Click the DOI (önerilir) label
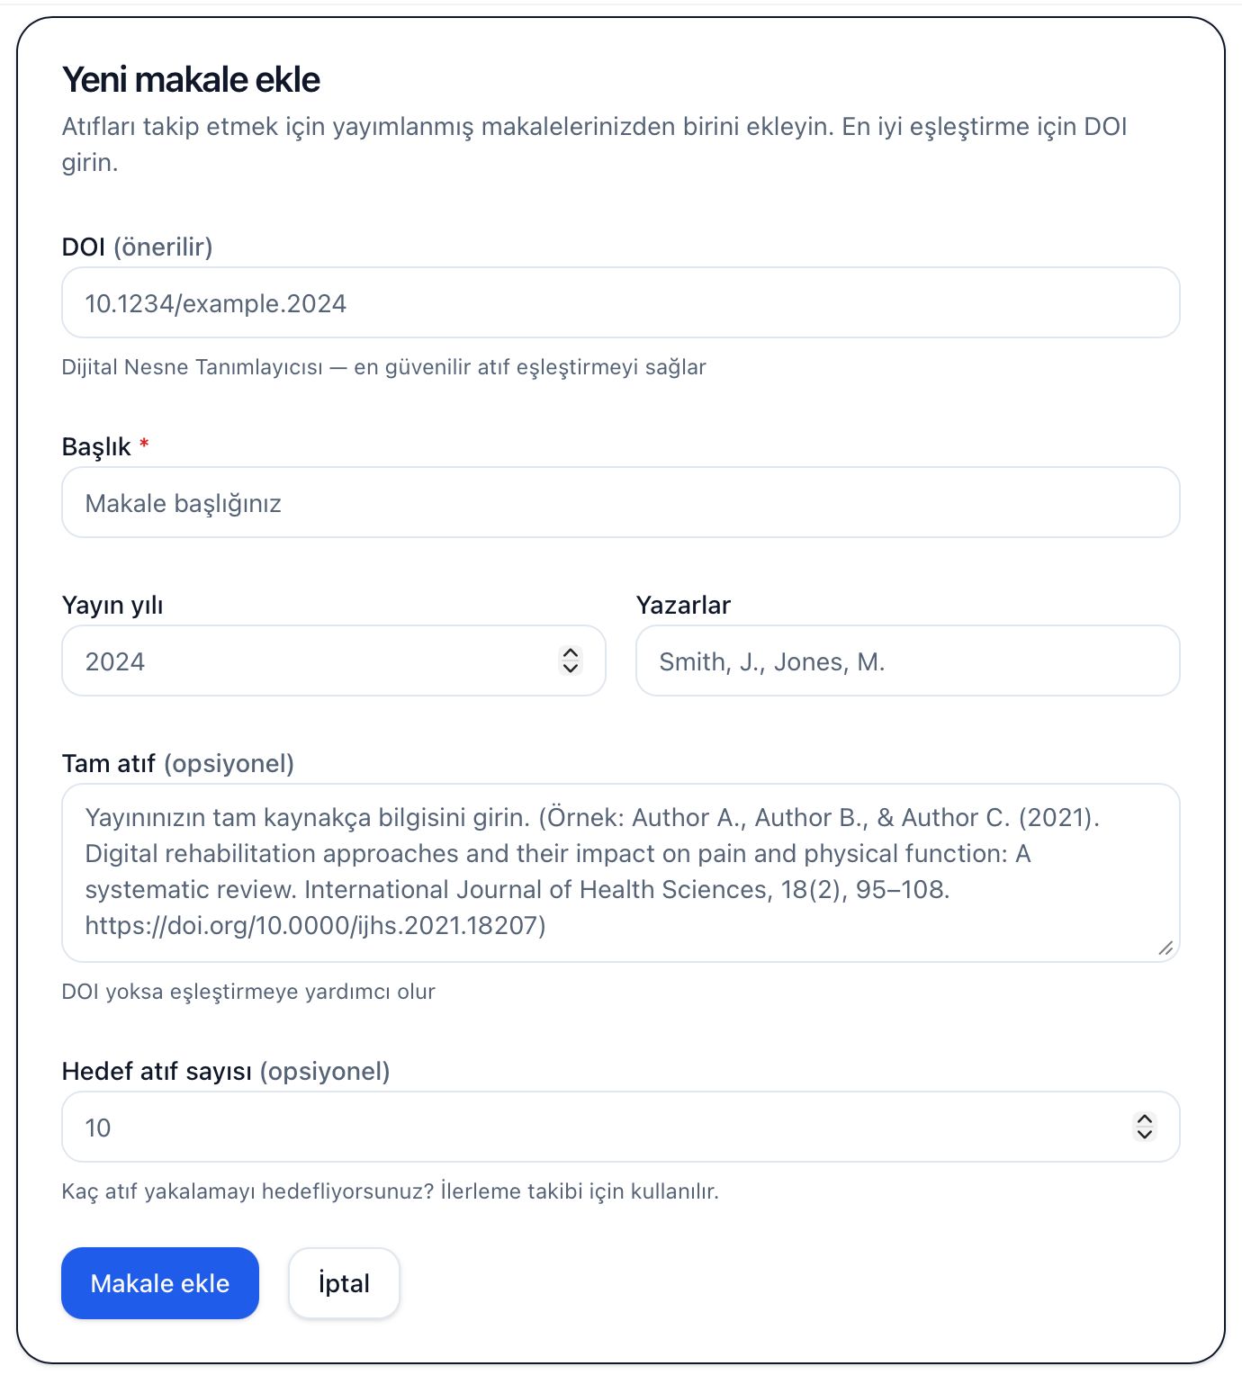Screen dimensions: 1242x1375 coord(137,245)
